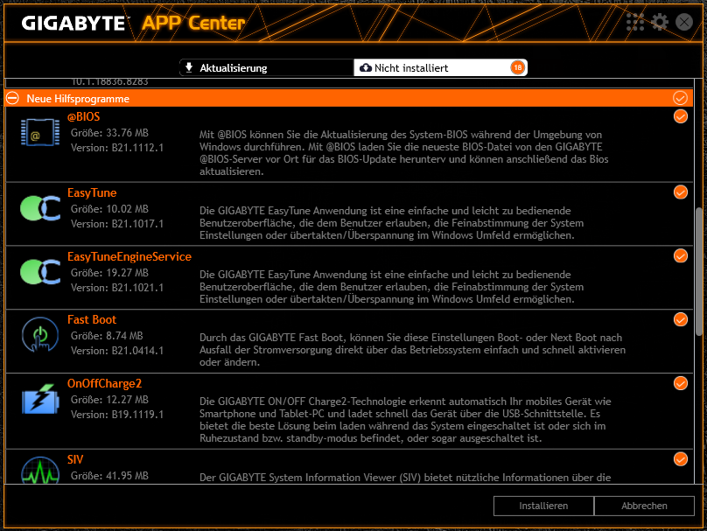Image resolution: width=707 pixels, height=531 pixels.
Task: Click the Größe: 12.27 MB text
Action: [x=109, y=400]
